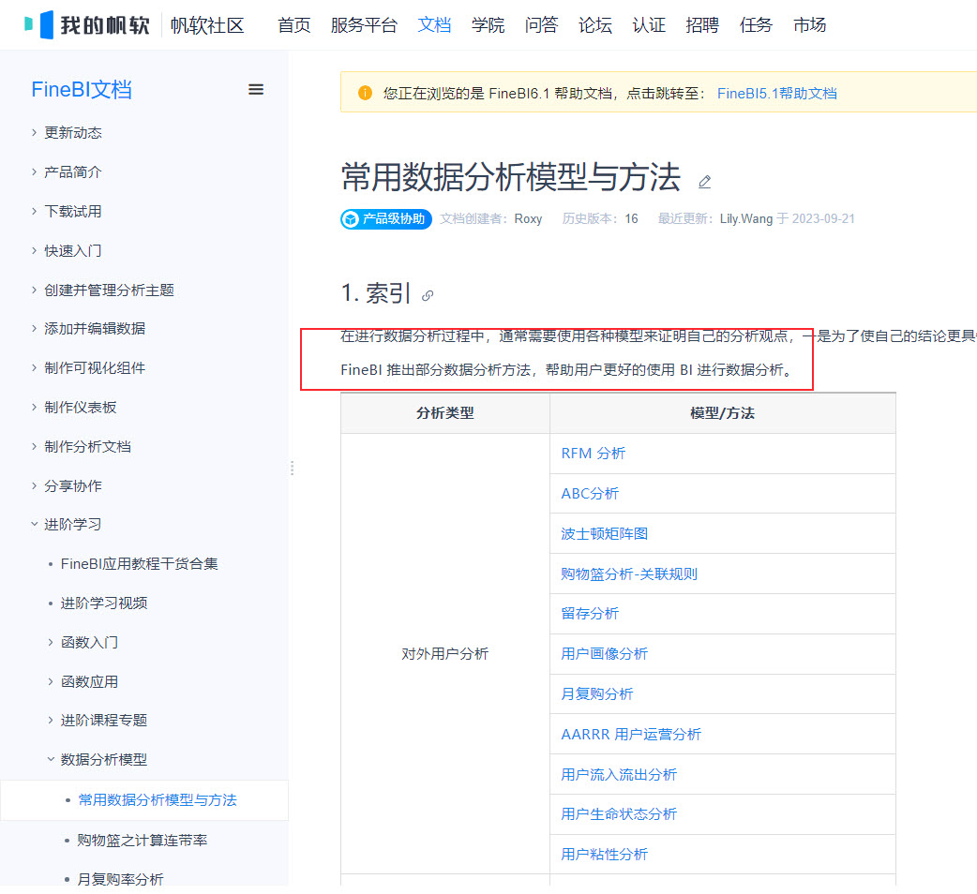Open 购物篮之计算连带率 in sidebar
Image resolution: width=977 pixels, height=894 pixels.
(x=143, y=840)
